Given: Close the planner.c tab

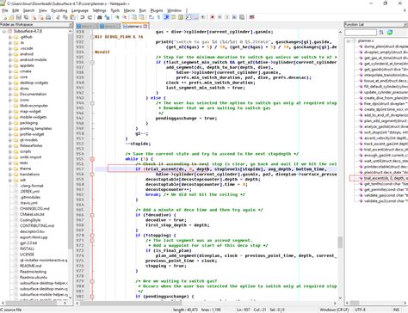Looking at the screenshot, I should (145, 26).
